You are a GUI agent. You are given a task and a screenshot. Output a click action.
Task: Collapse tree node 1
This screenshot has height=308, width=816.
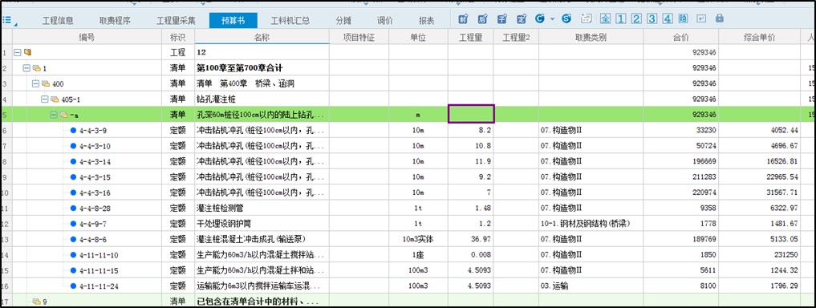tap(26, 68)
